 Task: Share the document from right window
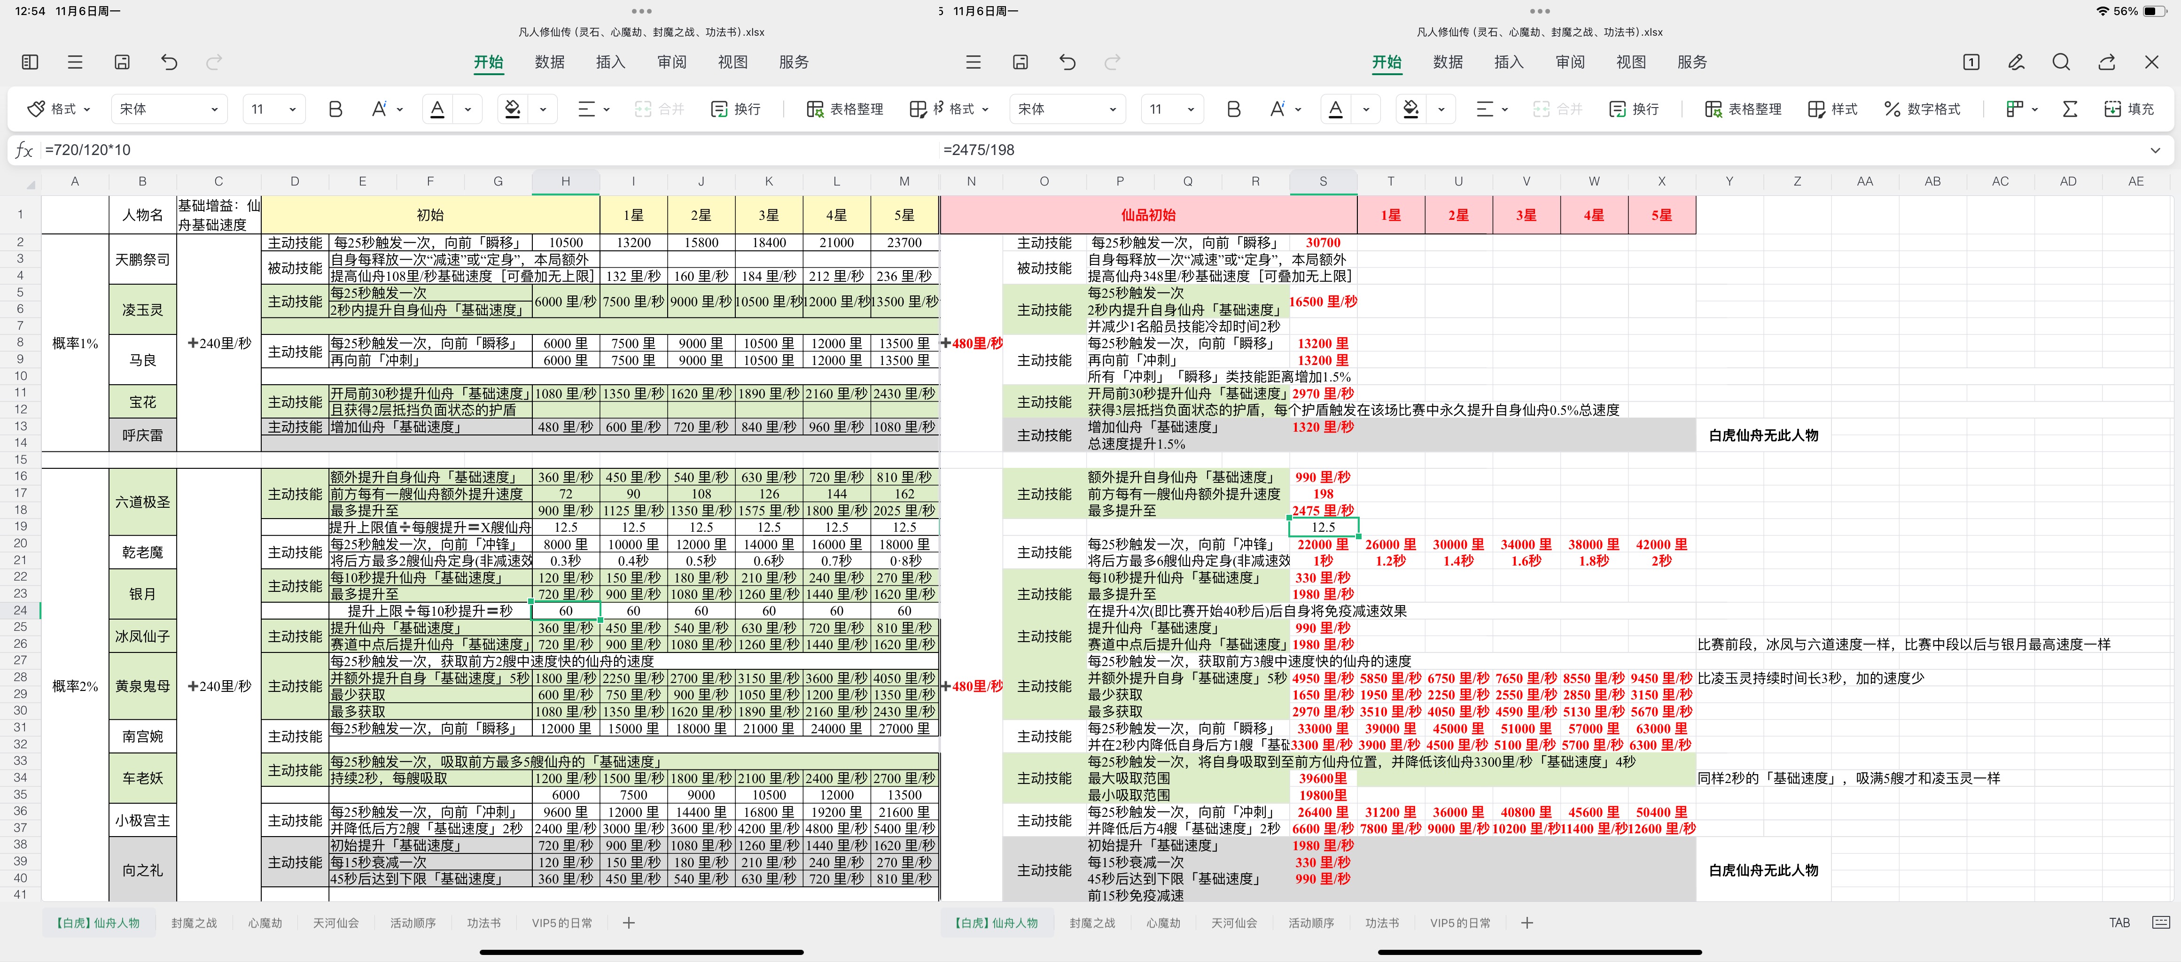click(2106, 62)
